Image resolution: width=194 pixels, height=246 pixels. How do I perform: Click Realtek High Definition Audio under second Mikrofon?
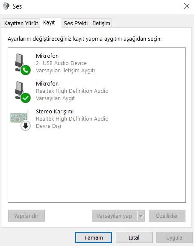click(x=72, y=91)
